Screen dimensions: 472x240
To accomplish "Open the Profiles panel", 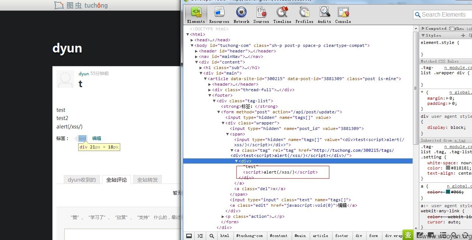I will tap(304, 15).
